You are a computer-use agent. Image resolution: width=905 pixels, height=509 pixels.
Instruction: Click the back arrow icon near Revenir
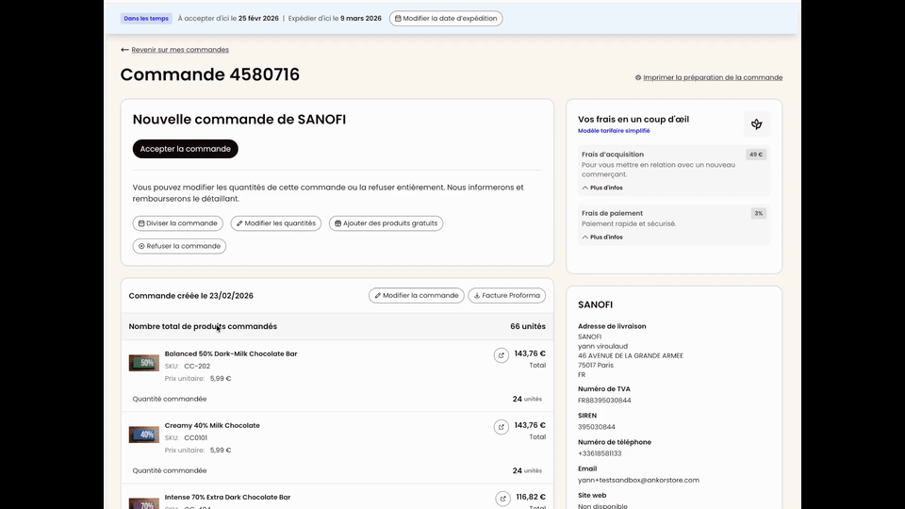coord(124,50)
